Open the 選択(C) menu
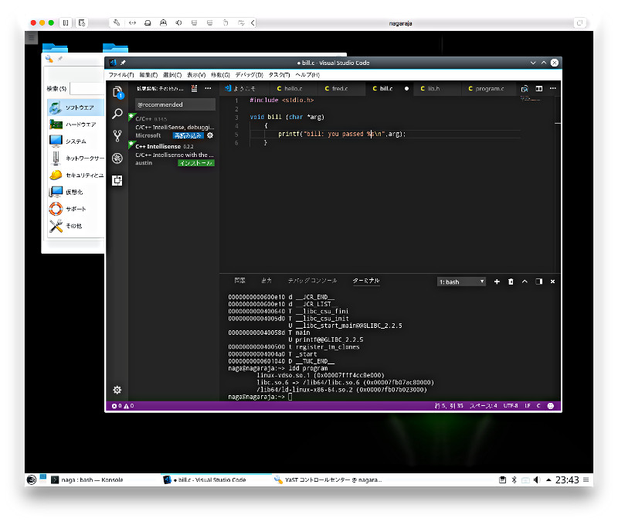The width and height of the screenshot is (618, 522). (172, 74)
